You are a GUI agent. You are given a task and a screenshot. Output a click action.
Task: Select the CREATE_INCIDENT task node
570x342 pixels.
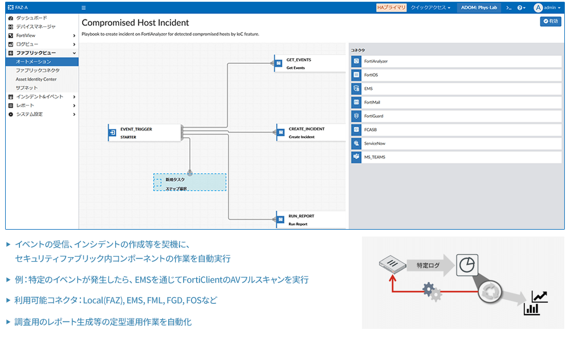coord(311,133)
